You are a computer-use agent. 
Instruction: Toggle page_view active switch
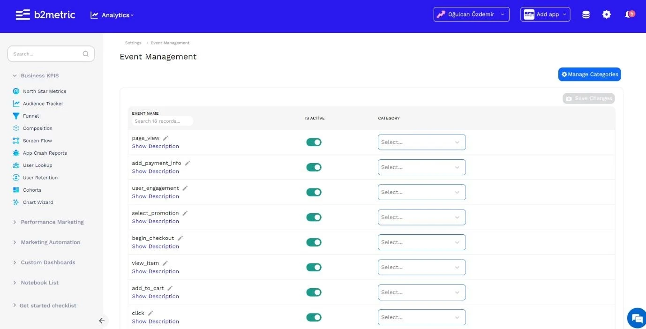tap(314, 142)
